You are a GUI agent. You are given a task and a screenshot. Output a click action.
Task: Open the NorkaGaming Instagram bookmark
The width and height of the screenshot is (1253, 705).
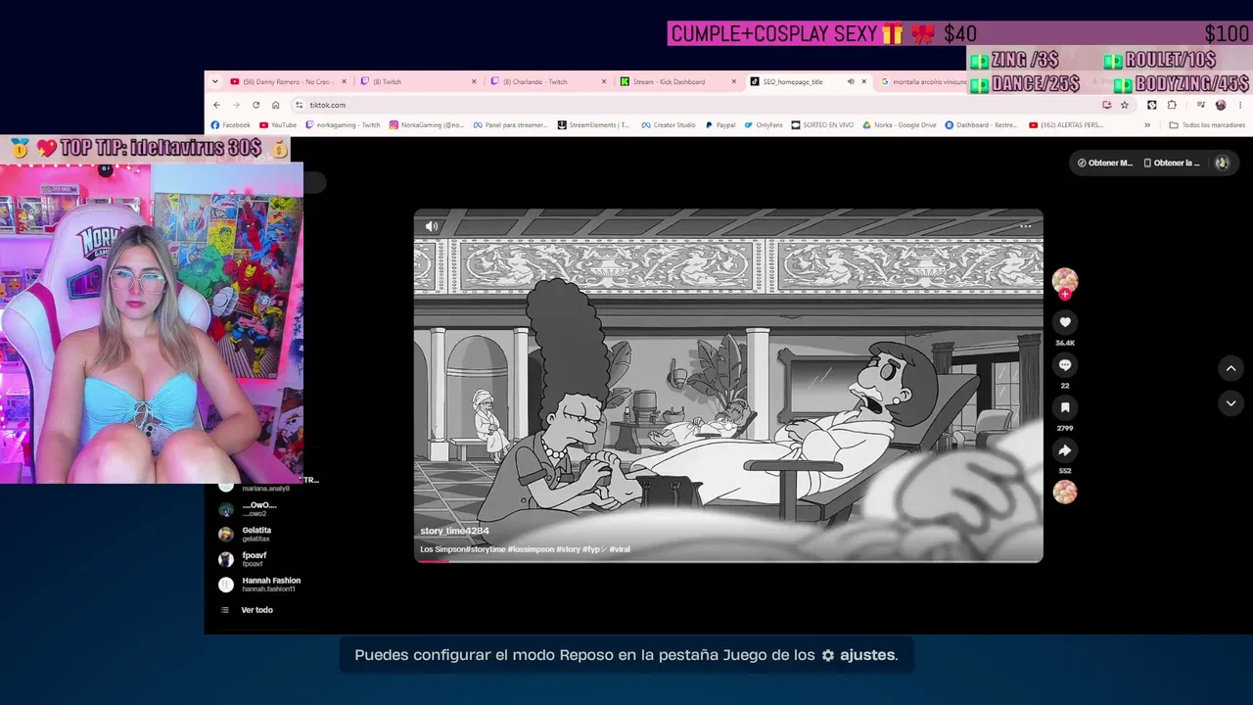coord(427,125)
